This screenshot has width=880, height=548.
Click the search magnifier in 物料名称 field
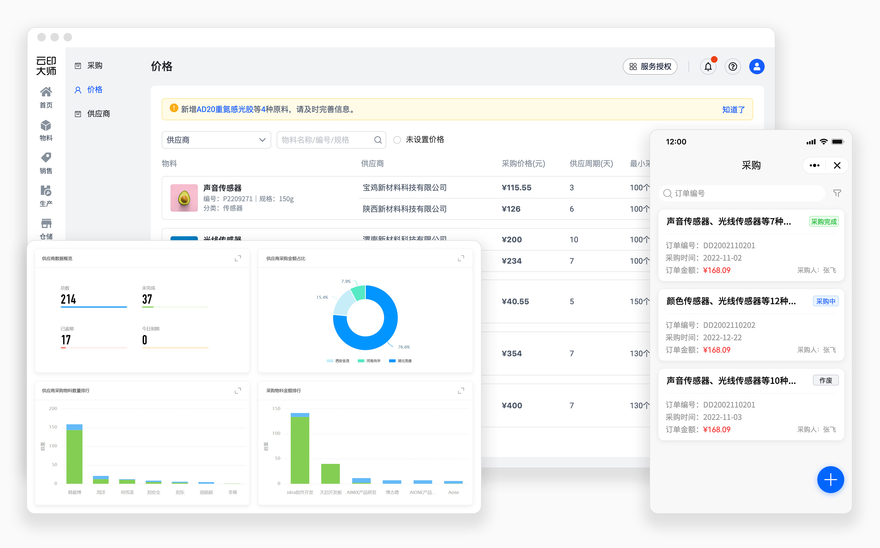coord(378,140)
